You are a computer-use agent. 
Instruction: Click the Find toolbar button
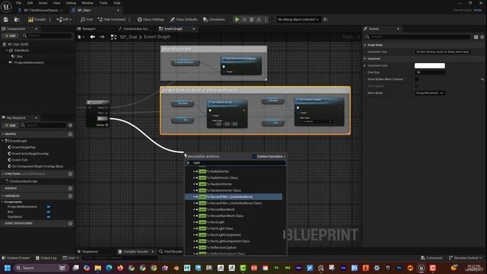pos(86,20)
